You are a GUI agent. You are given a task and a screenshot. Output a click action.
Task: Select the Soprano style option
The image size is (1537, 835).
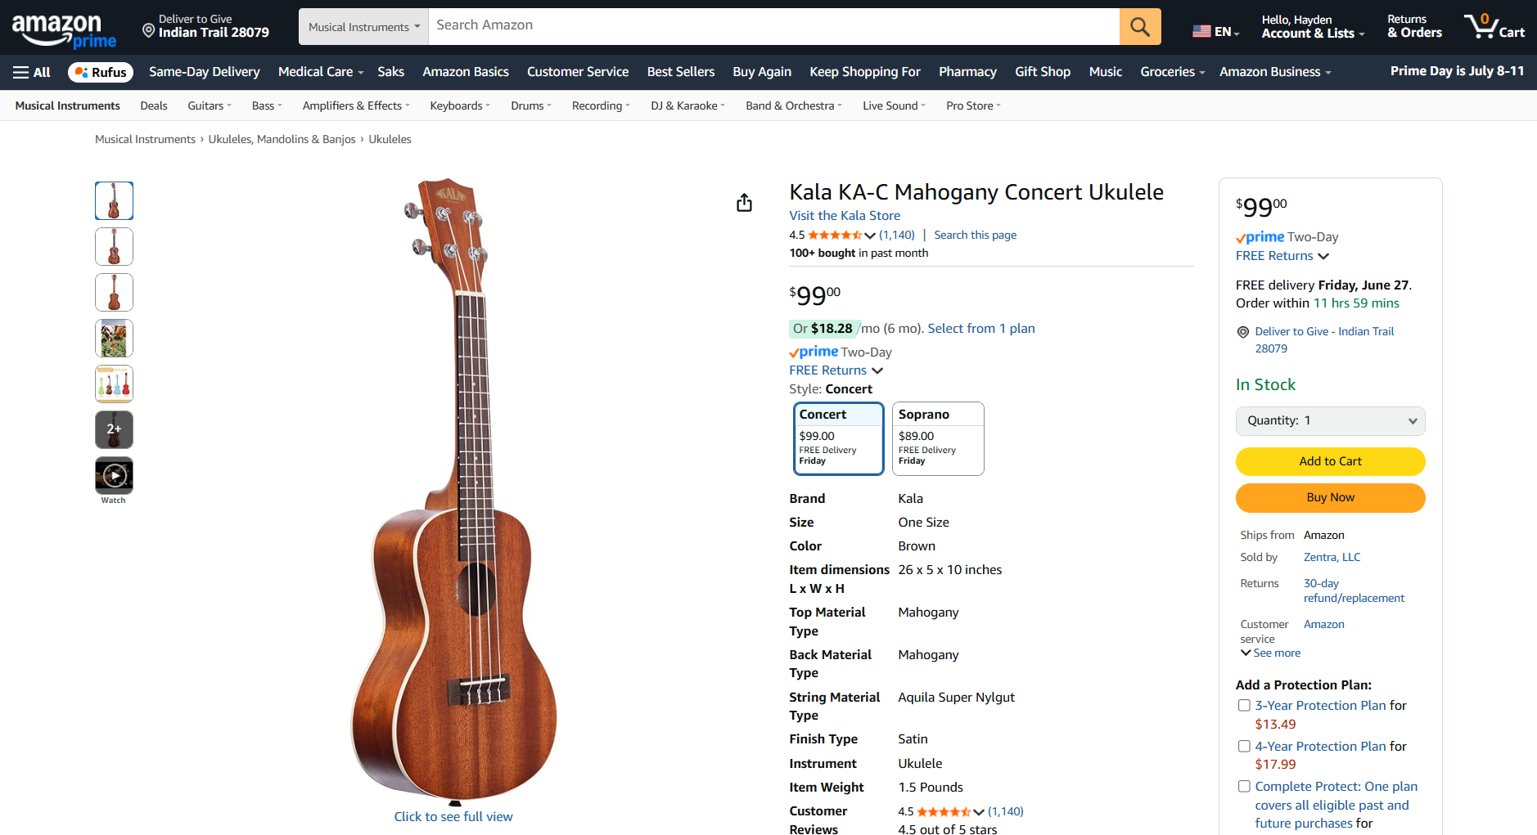(x=937, y=438)
